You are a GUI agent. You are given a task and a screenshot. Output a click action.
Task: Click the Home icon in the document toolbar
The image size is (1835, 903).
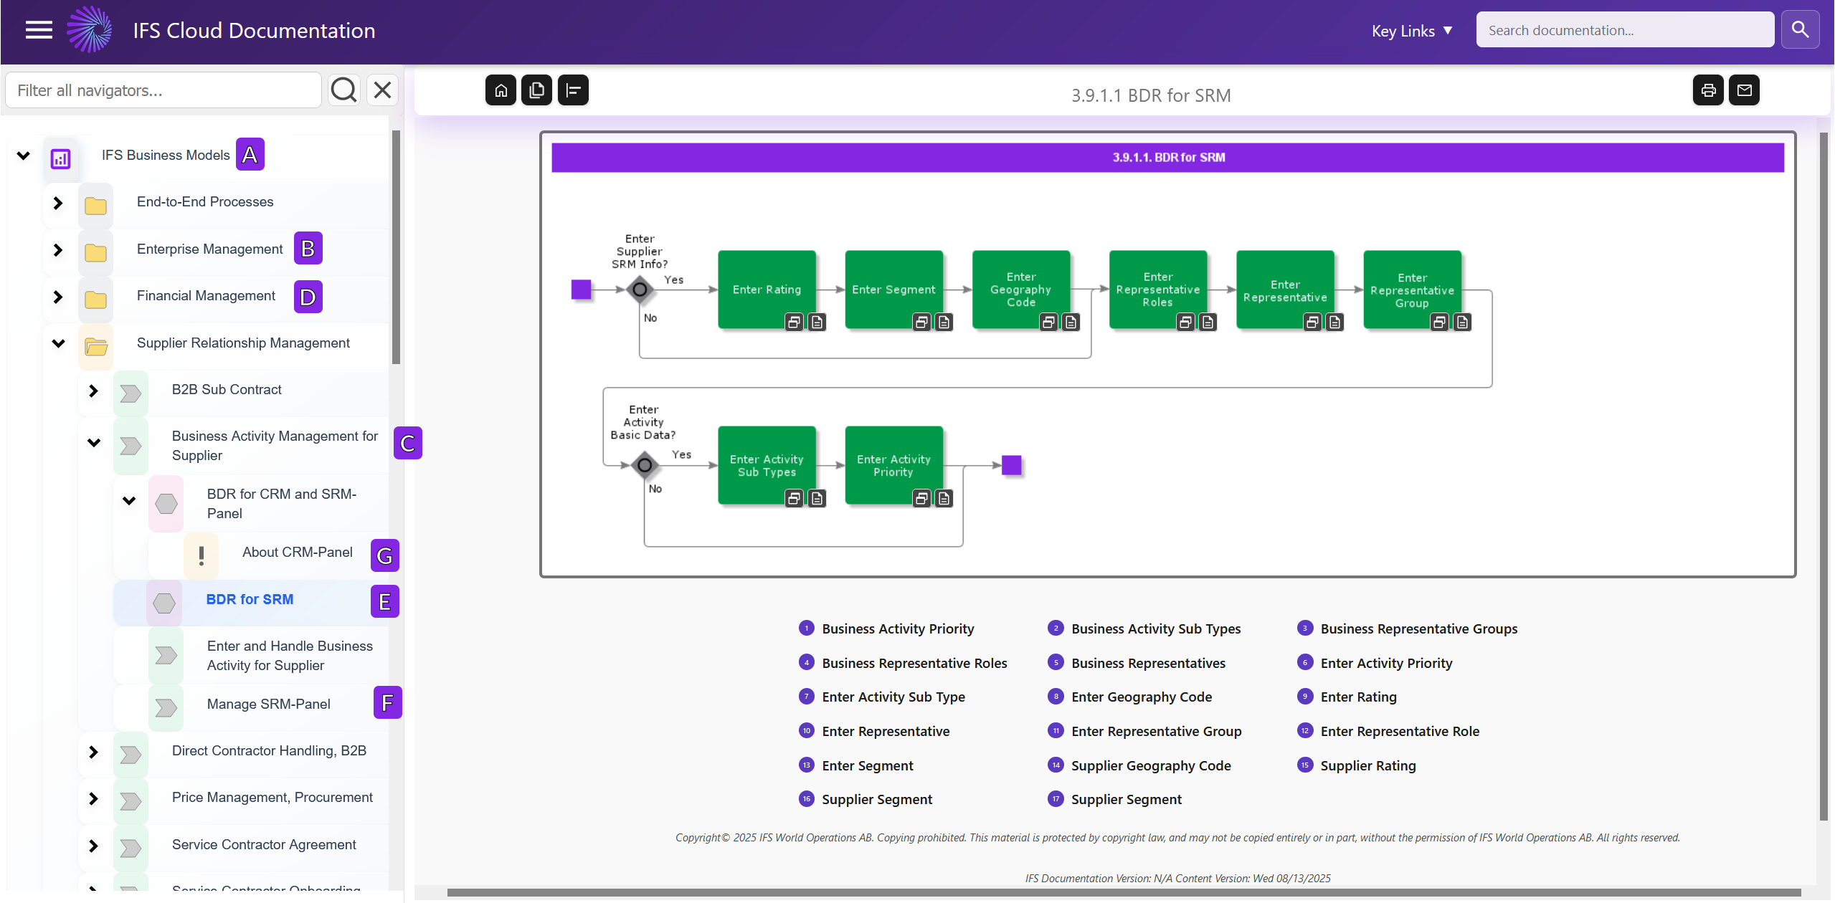500,90
